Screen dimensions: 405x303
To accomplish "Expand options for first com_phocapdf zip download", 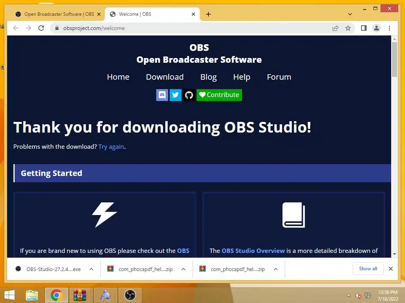I will coord(184,269).
